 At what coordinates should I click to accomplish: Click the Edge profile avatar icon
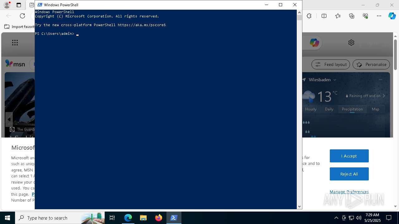click(7, 5)
